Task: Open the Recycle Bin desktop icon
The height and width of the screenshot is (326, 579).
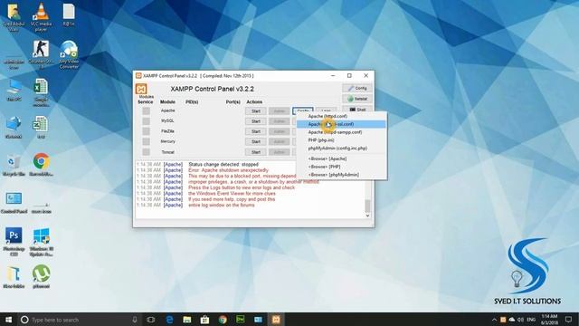Action: (x=14, y=165)
